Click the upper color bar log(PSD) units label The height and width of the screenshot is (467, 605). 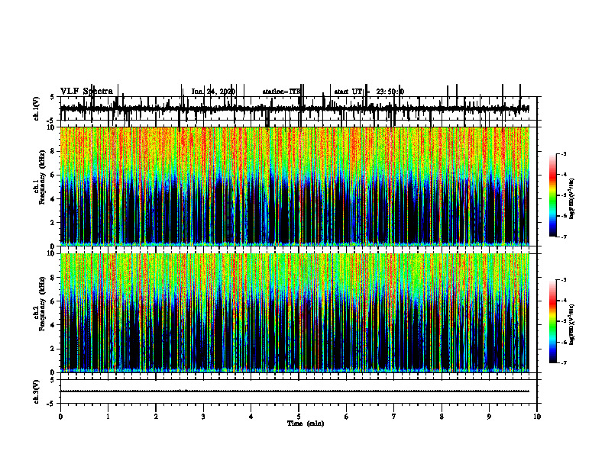pos(573,198)
